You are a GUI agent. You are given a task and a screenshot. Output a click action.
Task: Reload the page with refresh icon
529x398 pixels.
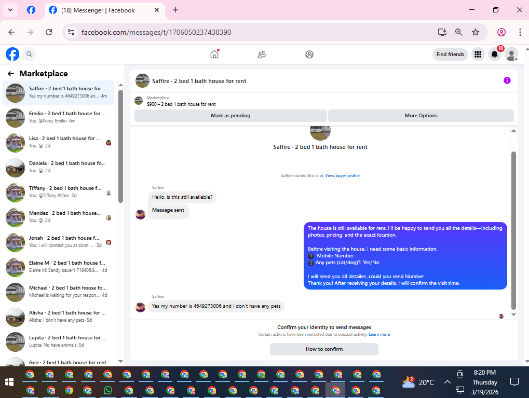click(49, 32)
